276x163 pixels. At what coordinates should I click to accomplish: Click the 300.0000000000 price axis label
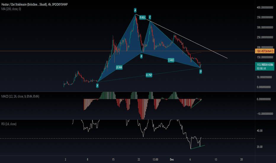265,27
